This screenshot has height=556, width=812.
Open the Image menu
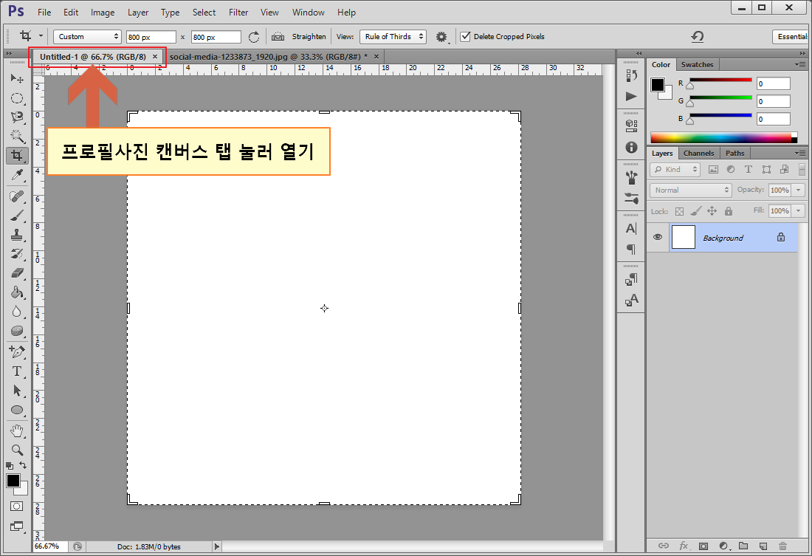[103, 13]
